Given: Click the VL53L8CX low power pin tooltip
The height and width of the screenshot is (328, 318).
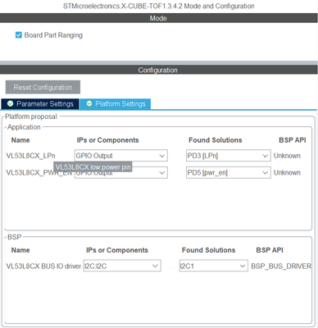Looking at the screenshot, I should (93, 167).
